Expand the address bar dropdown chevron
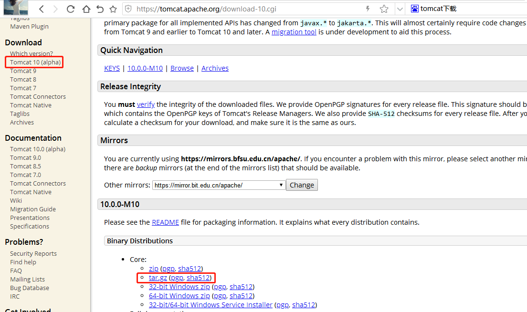527x312 pixels. point(400,9)
